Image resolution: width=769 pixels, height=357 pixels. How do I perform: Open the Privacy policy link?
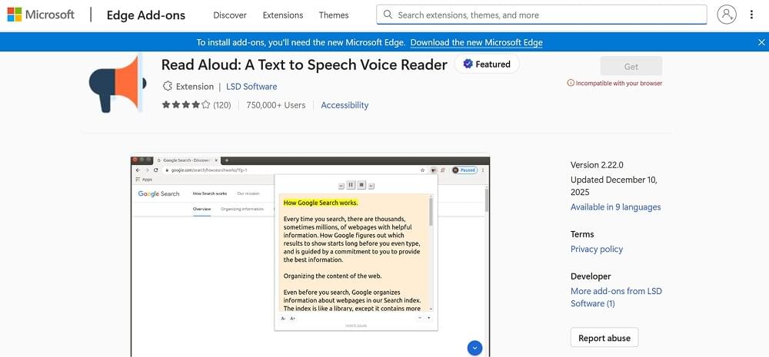(x=597, y=250)
